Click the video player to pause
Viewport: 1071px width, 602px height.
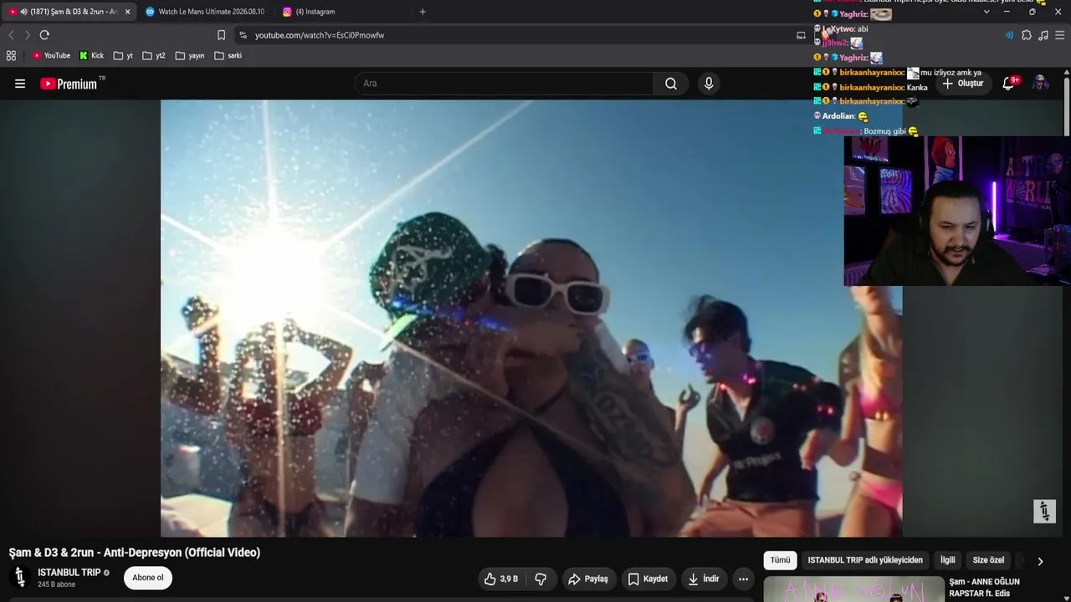(x=531, y=318)
